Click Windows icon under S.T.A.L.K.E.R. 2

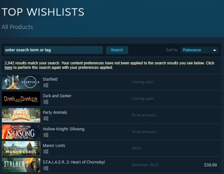point(46,168)
